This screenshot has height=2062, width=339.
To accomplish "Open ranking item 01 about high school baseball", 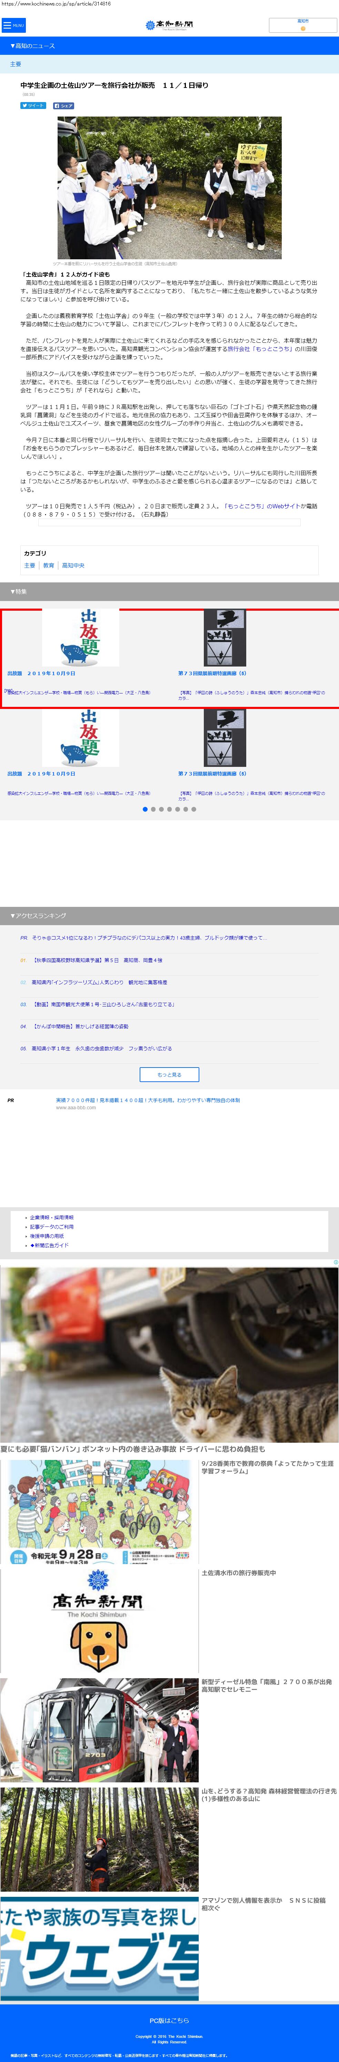I will [97, 960].
